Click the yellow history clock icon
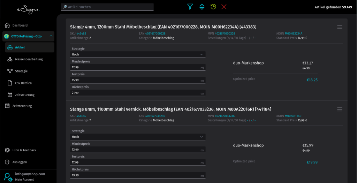 (213, 7)
